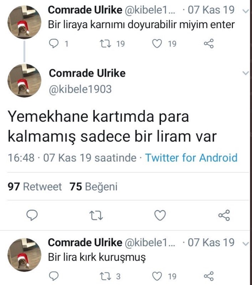
Task: Like the 'Bir liraya karnımı doyurabilir' tweet
Action: (157, 44)
